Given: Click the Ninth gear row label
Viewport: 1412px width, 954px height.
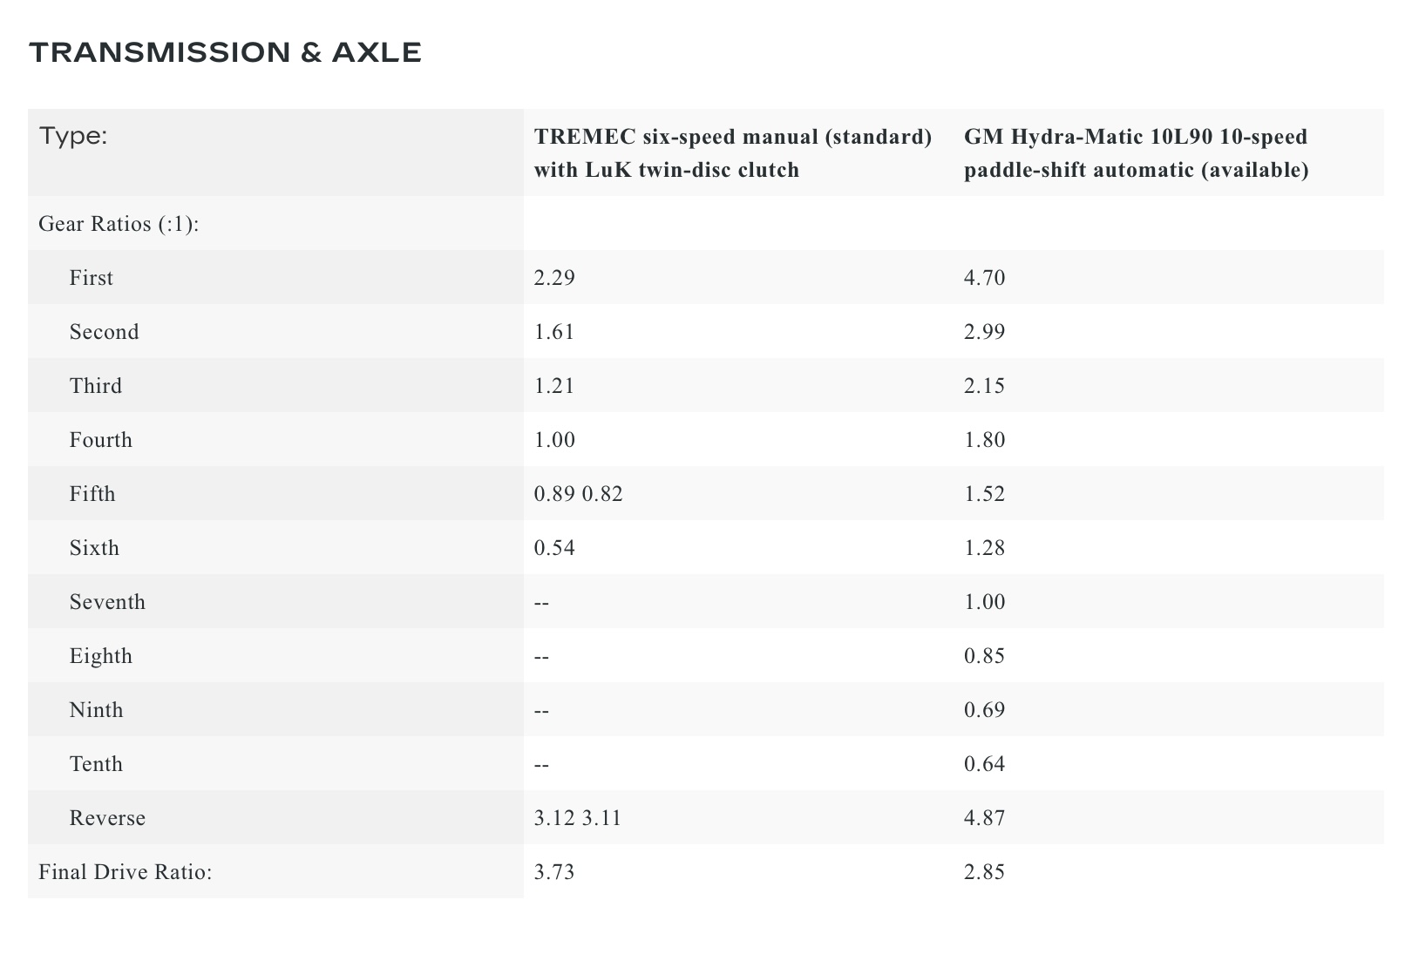Looking at the screenshot, I should coord(97,710).
